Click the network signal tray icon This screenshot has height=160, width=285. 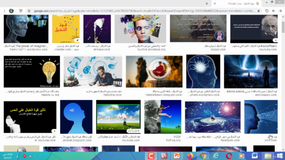pyautogui.click(x=30, y=156)
